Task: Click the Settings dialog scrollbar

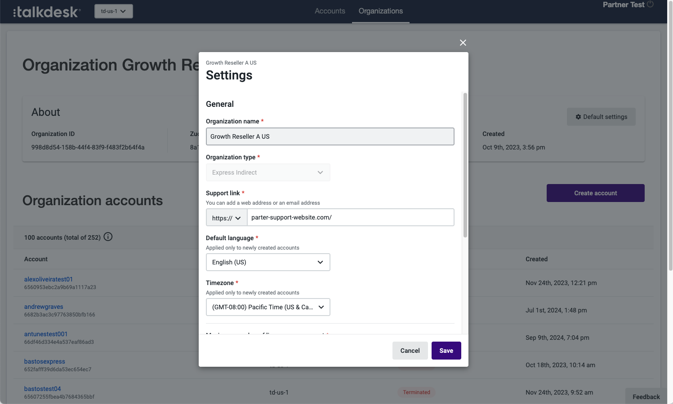Action: click(465, 165)
